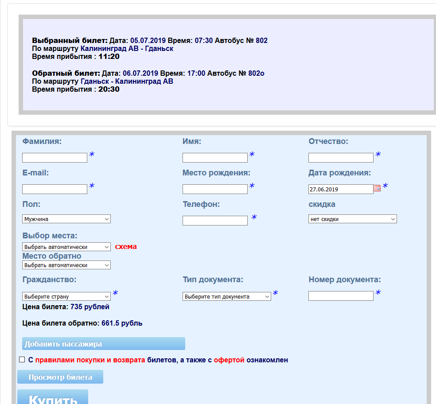This screenshot has width=436, height=404.
Task: Click the Добавить пассажира button
Action: coord(103,344)
